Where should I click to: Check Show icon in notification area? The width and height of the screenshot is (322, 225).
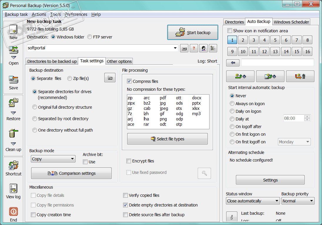(230, 31)
